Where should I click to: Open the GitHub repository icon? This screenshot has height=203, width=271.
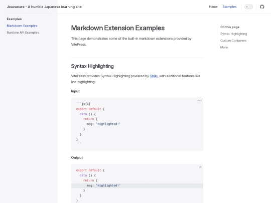[x=262, y=7]
